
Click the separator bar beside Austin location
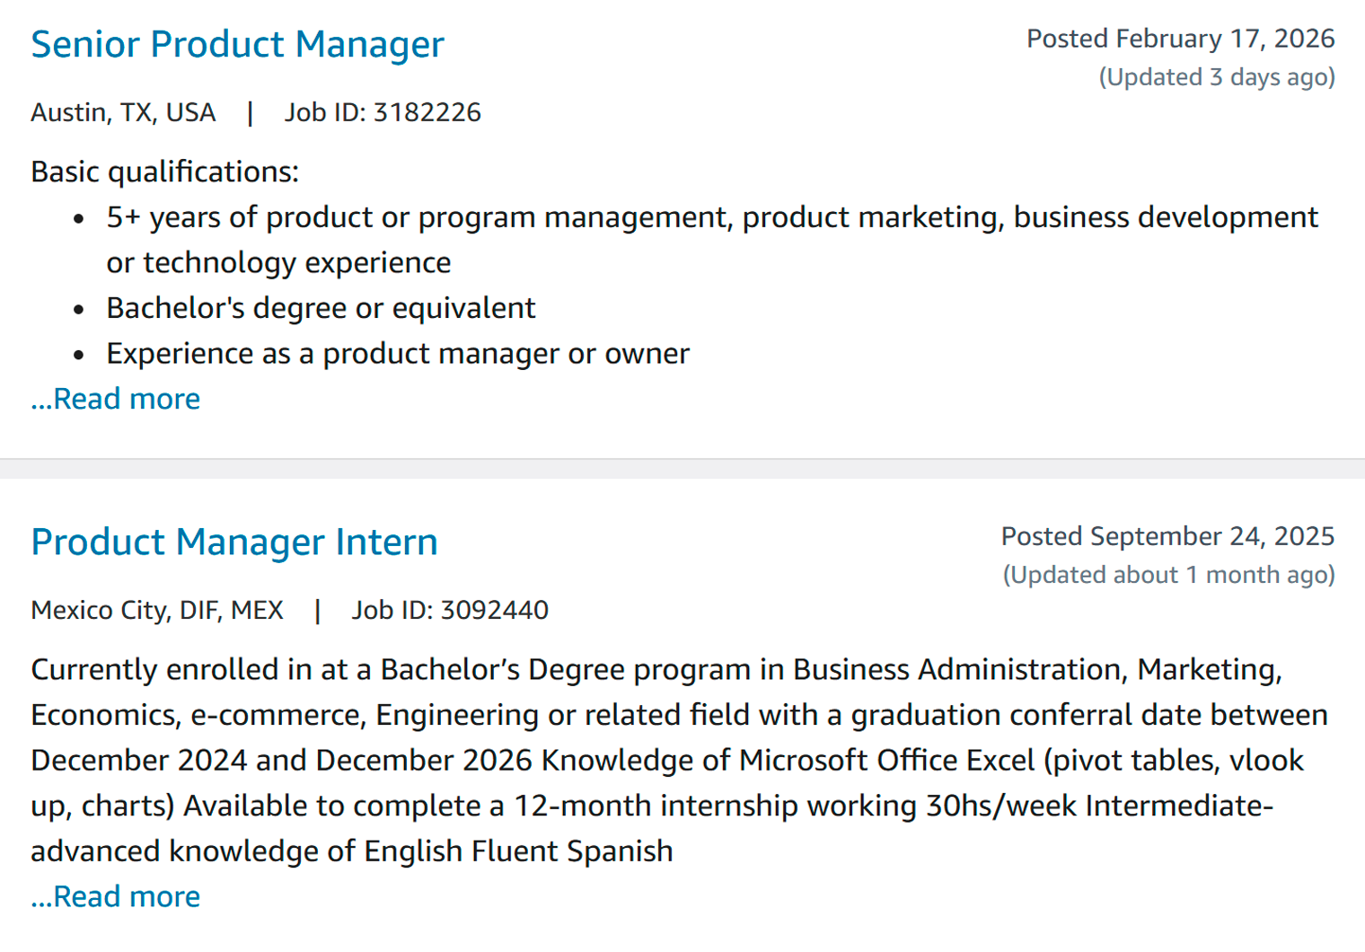(x=251, y=113)
